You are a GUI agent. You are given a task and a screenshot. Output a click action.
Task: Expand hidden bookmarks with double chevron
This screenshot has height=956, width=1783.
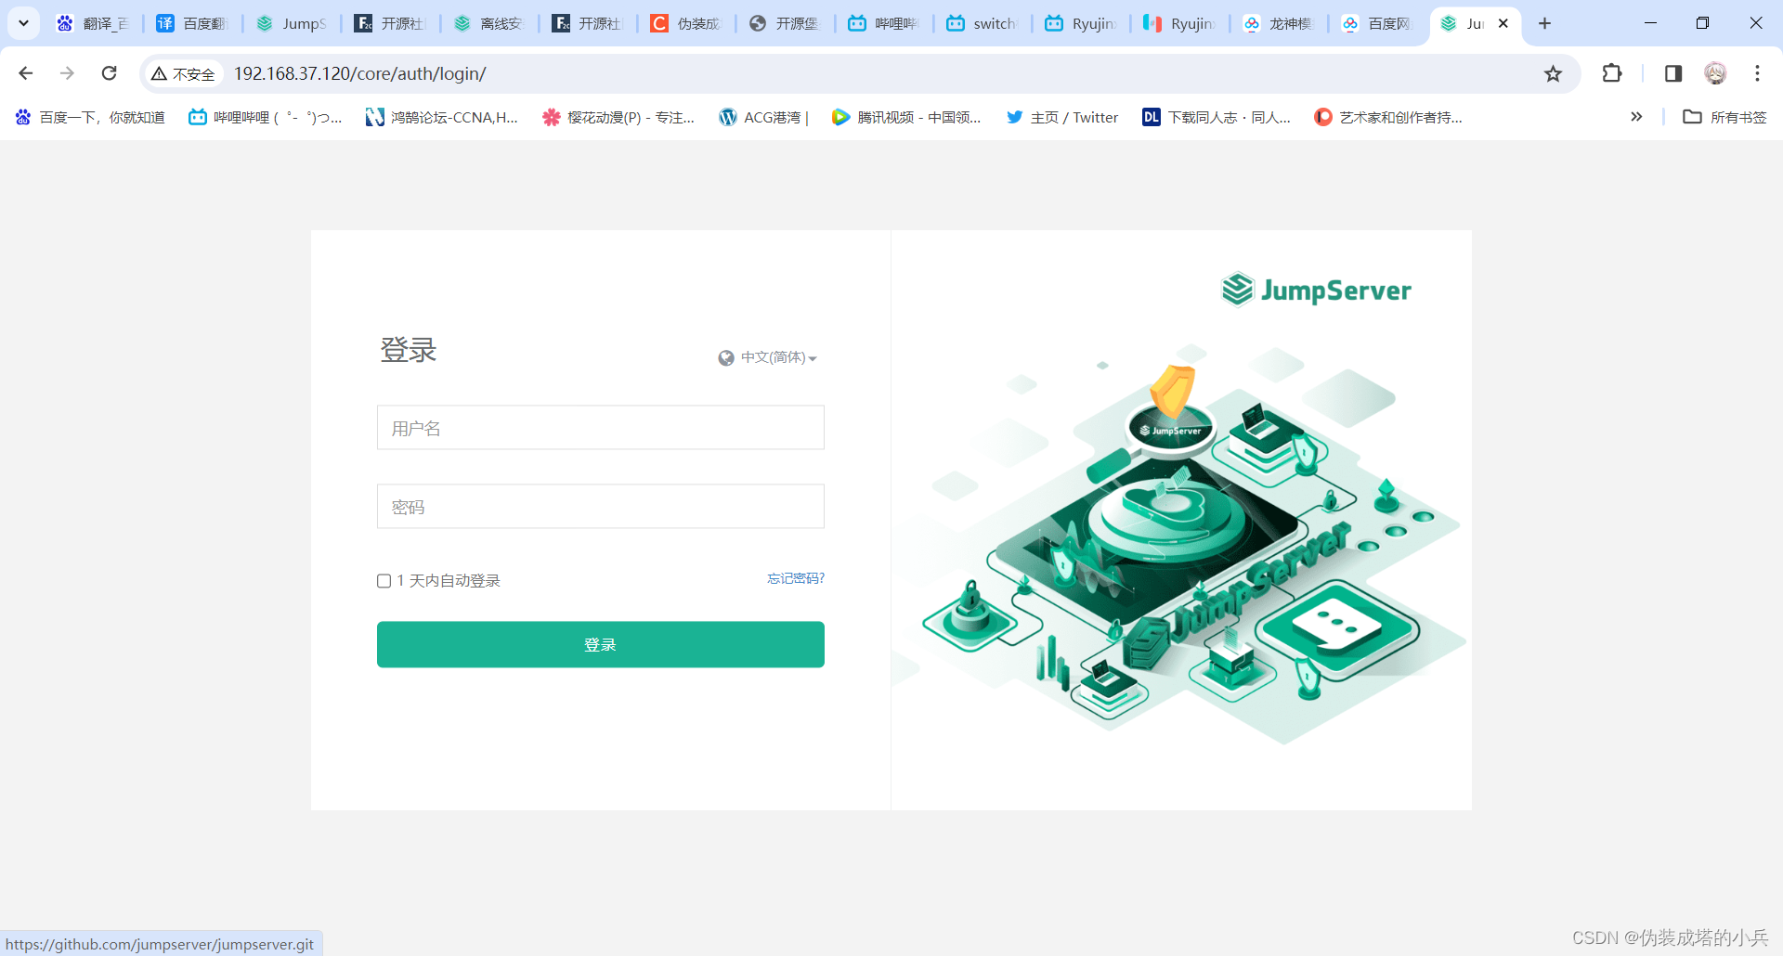1636,117
